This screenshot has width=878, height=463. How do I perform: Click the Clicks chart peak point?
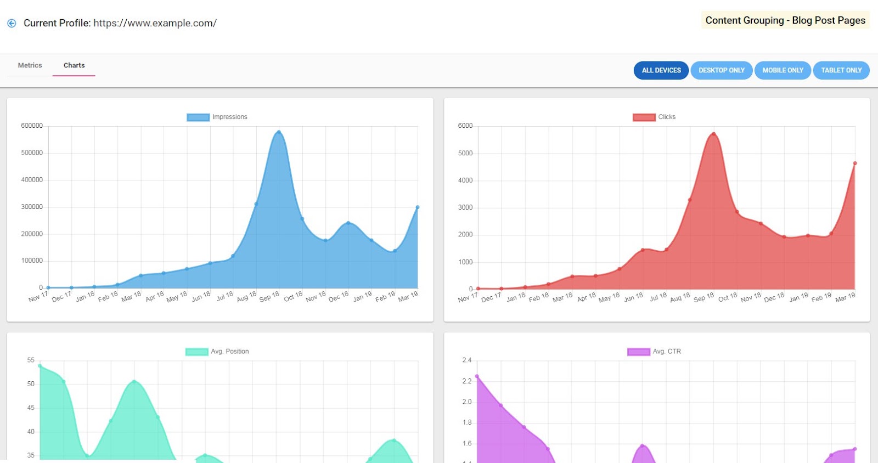[x=714, y=134]
